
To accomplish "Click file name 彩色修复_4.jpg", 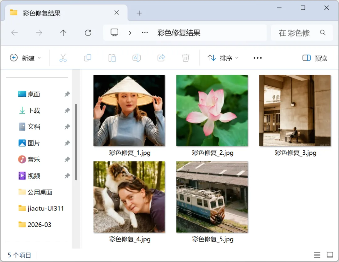I will coord(130,239).
